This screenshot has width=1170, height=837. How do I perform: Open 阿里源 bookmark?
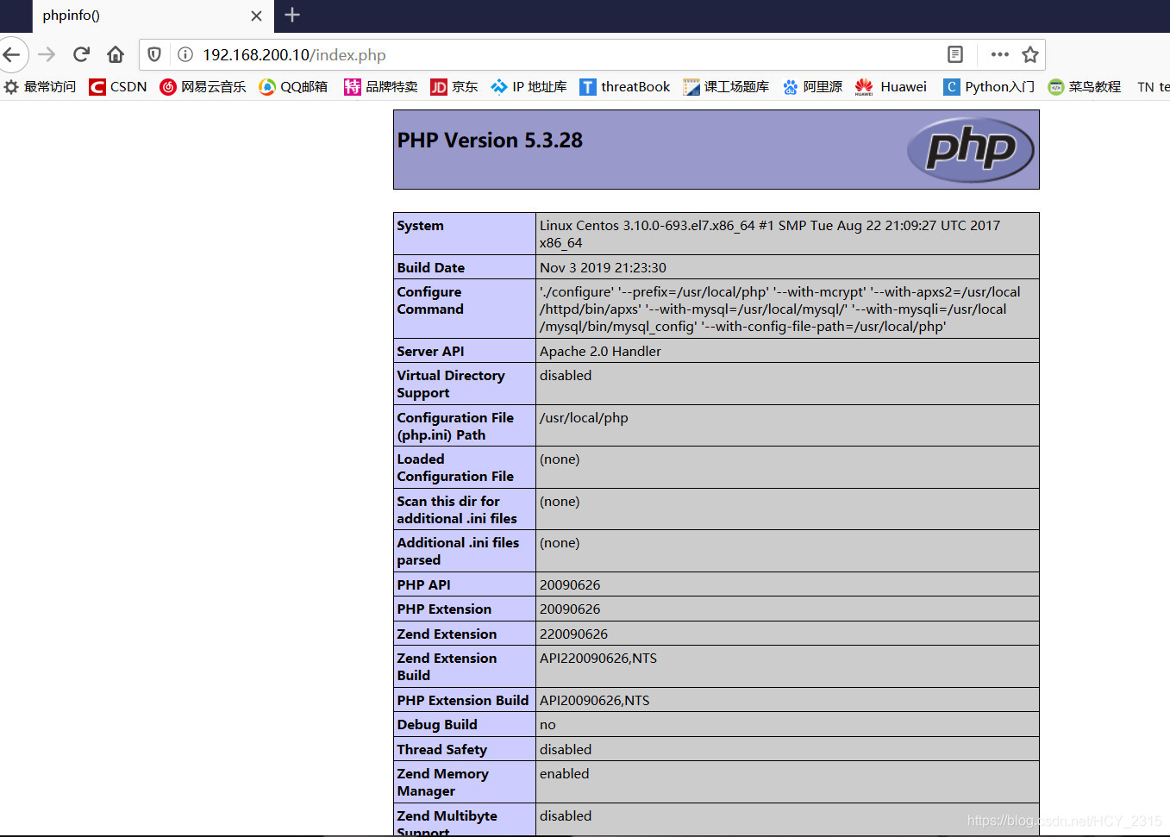(x=813, y=86)
